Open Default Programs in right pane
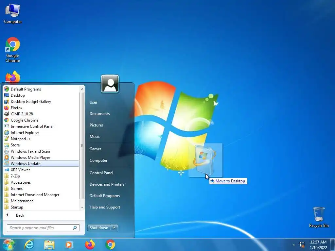The width and height of the screenshot is (335, 251). tap(104, 196)
